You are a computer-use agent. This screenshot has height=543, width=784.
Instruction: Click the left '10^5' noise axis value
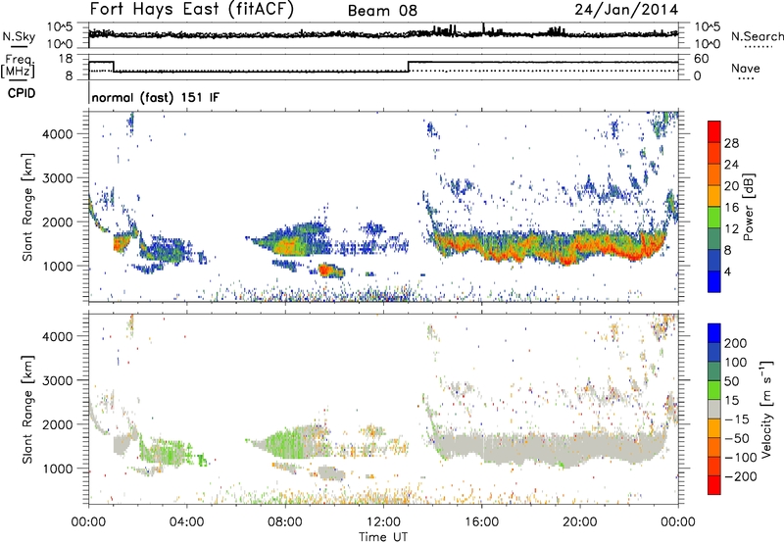click(x=60, y=26)
